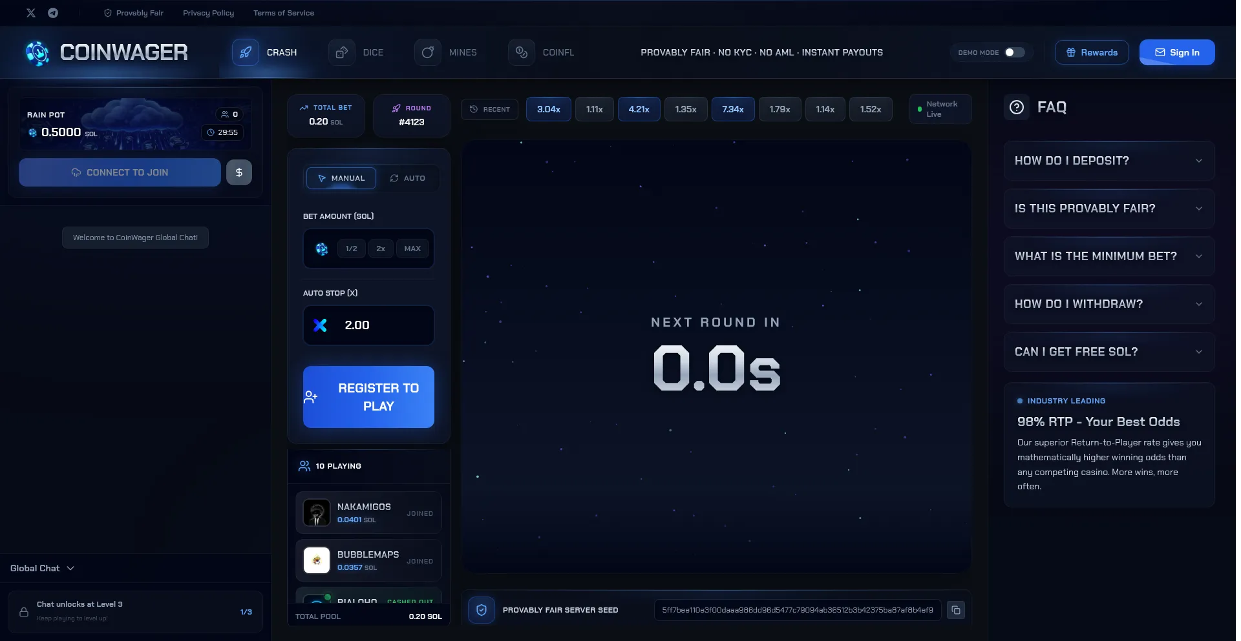Open Provably Fair link in top bar
Viewport: 1241px width, 641px height.
[x=134, y=13]
